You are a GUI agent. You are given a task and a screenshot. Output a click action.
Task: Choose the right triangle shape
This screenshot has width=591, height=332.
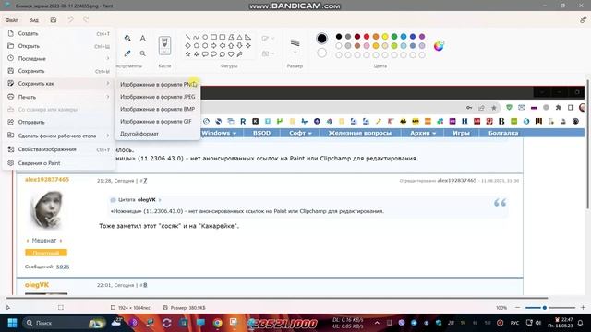248,37
